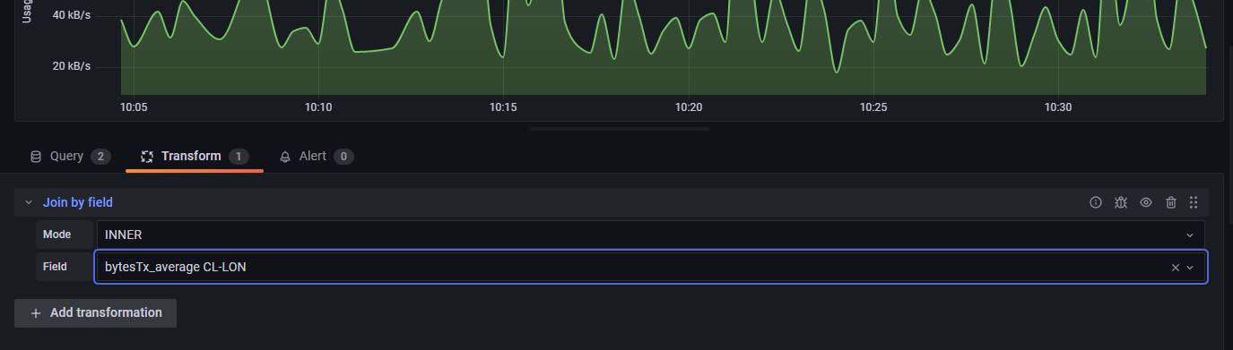Open the Field dropdown chevron
Screen dimensions: 1233x350
(1191, 267)
